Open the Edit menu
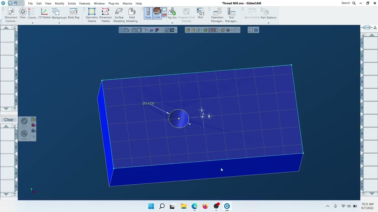The image size is (378, 212). pyautogui.click(x=39, y=4)
